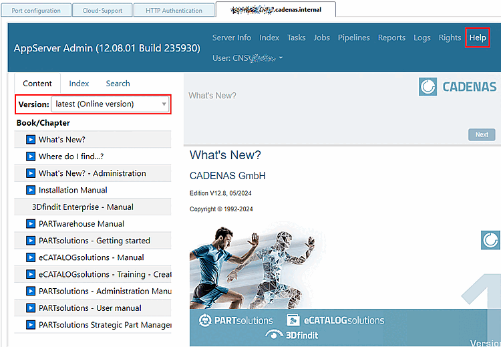Select the cadenas.internal tab

276,9
